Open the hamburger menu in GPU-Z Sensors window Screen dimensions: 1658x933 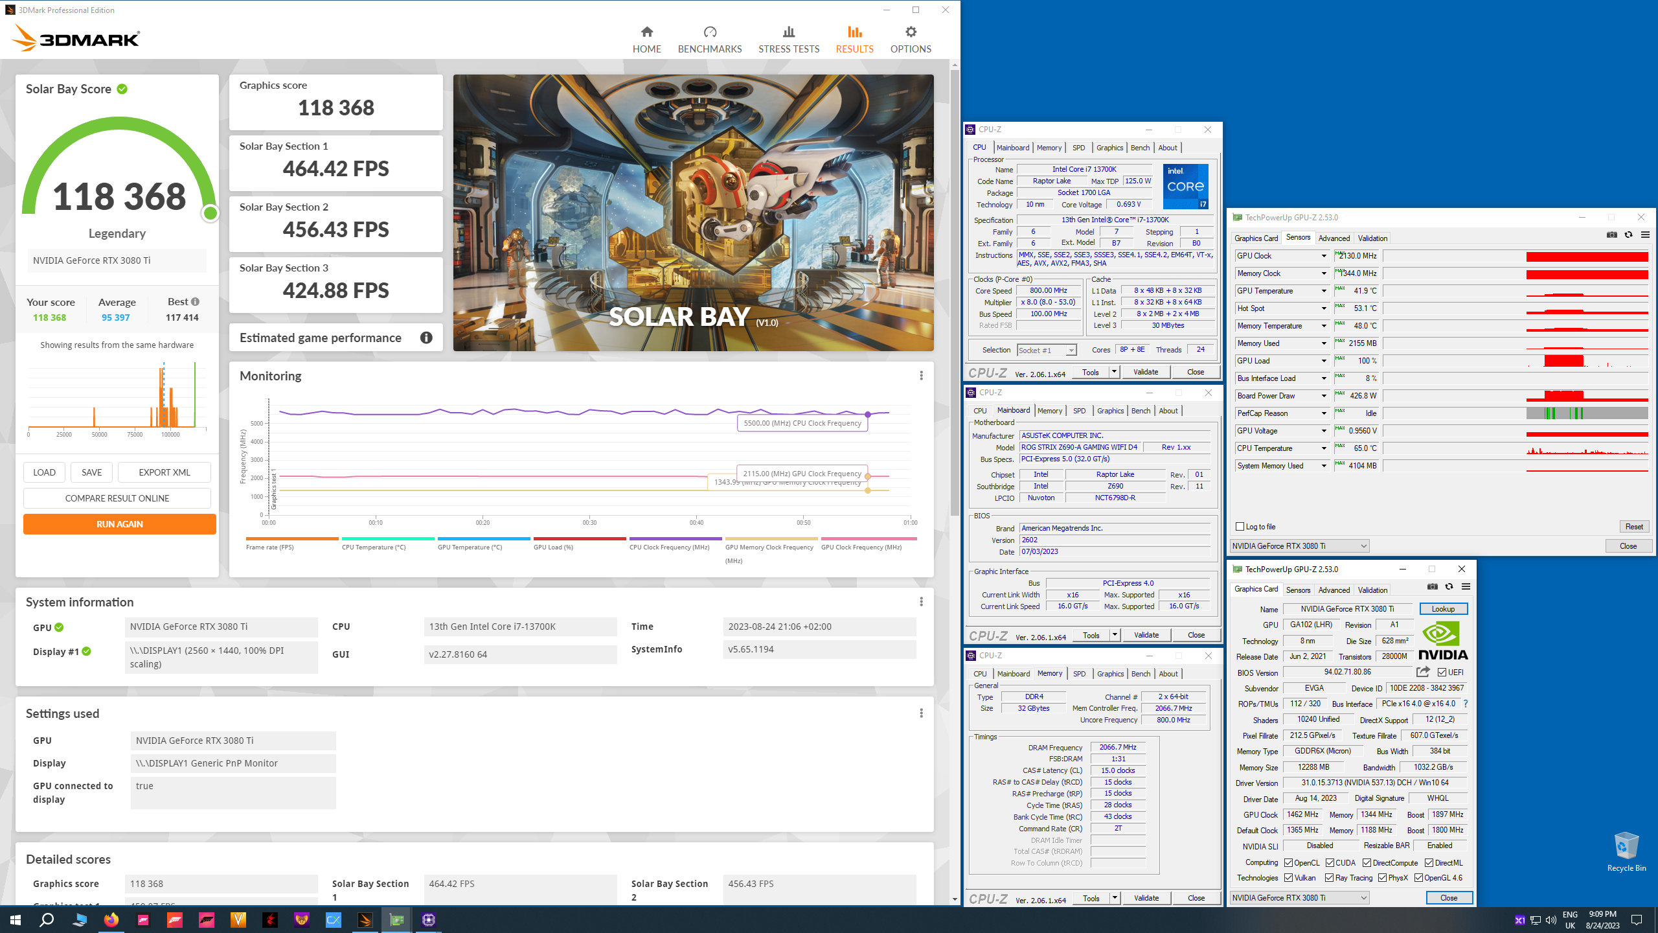tap(1645, 235)
